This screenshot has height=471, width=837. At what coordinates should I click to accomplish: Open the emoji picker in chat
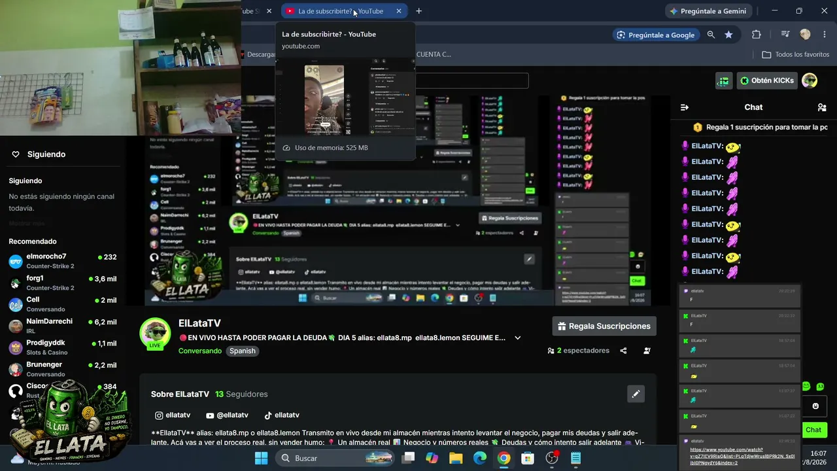tap(815, 406)
